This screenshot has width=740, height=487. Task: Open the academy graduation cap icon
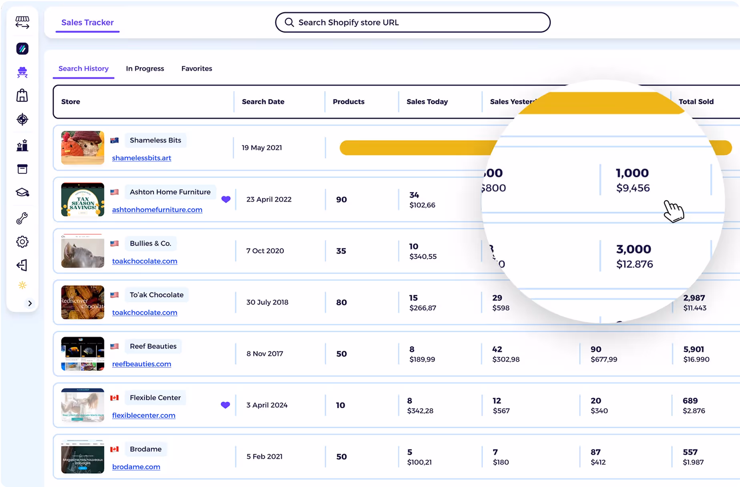[x=22, y=192]
